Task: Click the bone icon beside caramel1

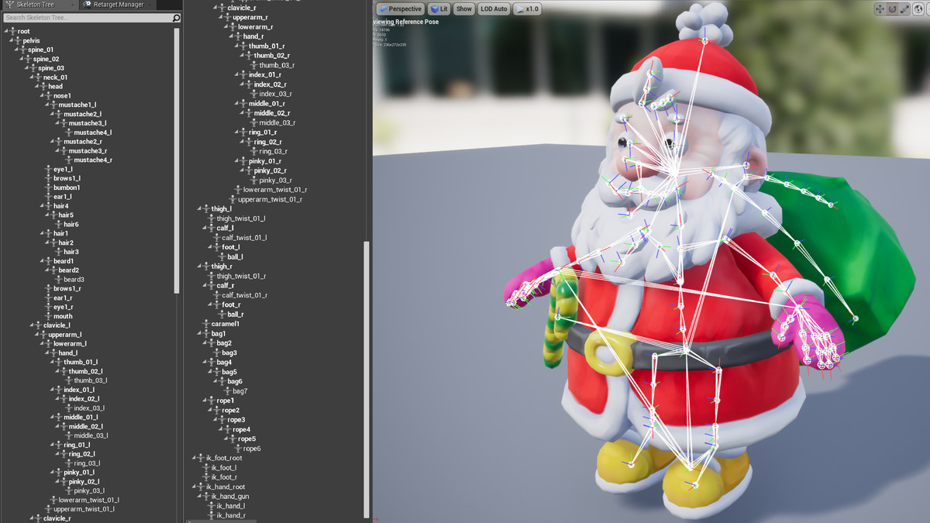Action: coord(206,324)
